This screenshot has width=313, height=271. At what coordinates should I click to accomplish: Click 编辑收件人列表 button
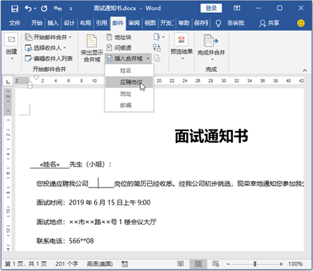49,59
